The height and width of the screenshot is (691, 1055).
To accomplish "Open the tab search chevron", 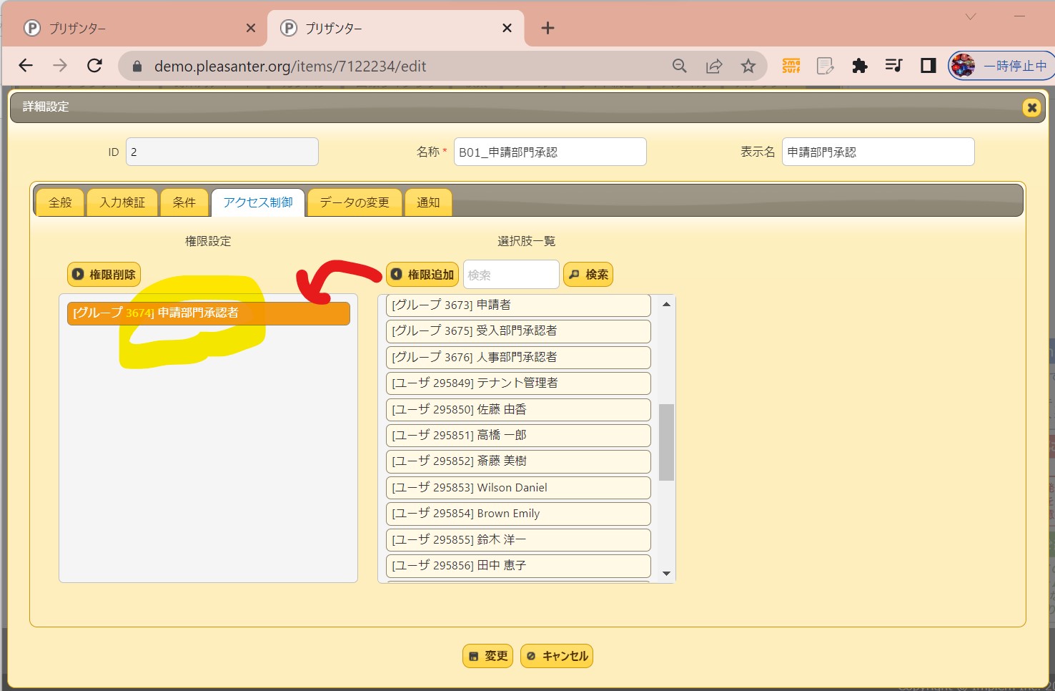I will pos(970,16).
